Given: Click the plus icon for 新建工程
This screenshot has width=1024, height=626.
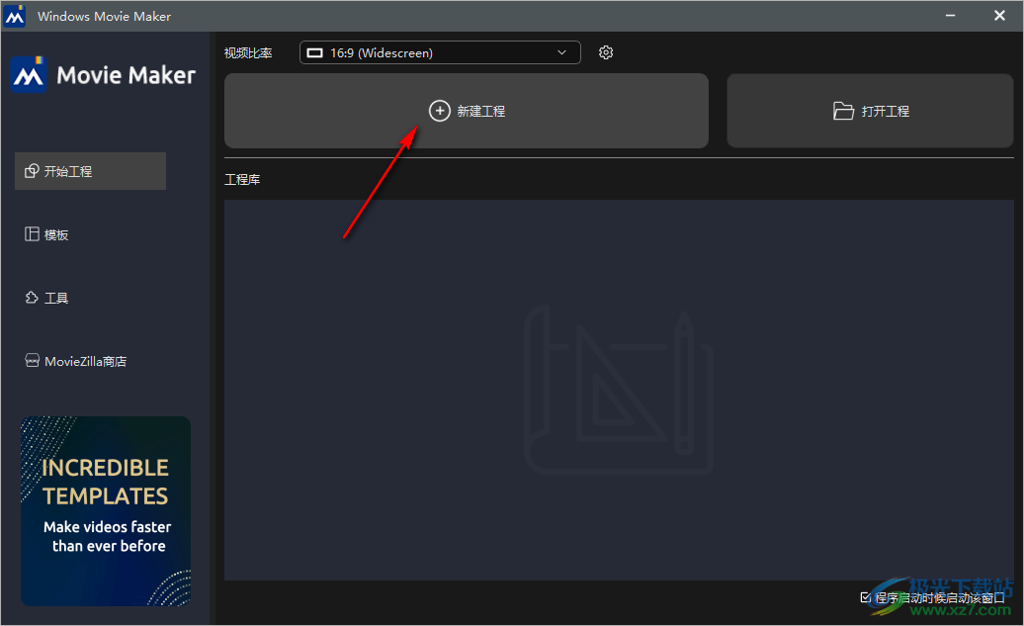Looking at the screenshot, I should 440,111.
